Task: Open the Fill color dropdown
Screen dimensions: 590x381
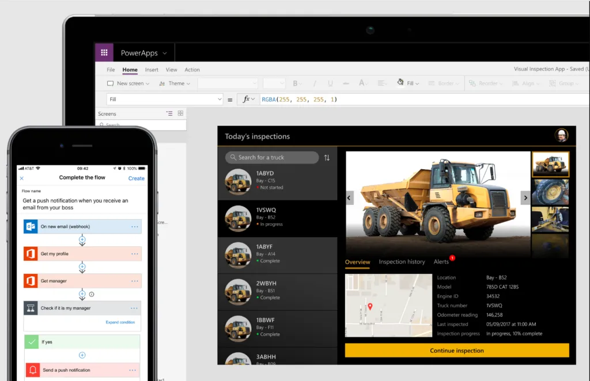Action: pos(409,83)
